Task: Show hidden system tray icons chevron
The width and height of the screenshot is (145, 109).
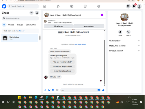Action: click(126, 102)
